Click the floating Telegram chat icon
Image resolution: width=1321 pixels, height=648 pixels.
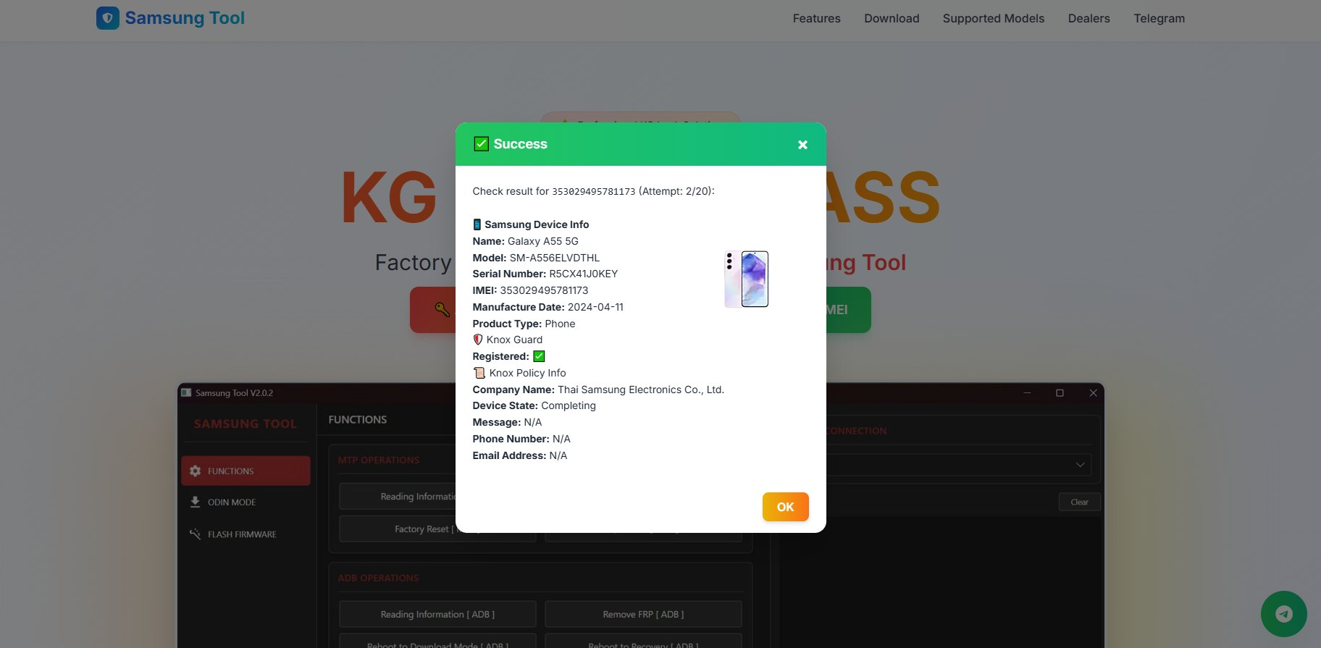[x=1283, y=614]
